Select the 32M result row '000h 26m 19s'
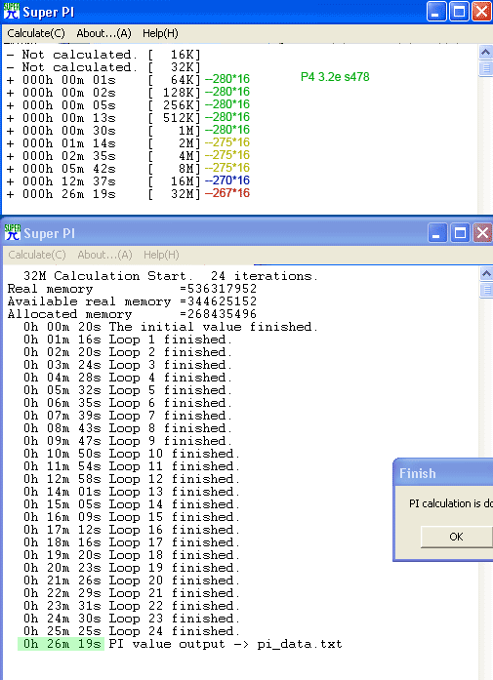 coord(103,194)
